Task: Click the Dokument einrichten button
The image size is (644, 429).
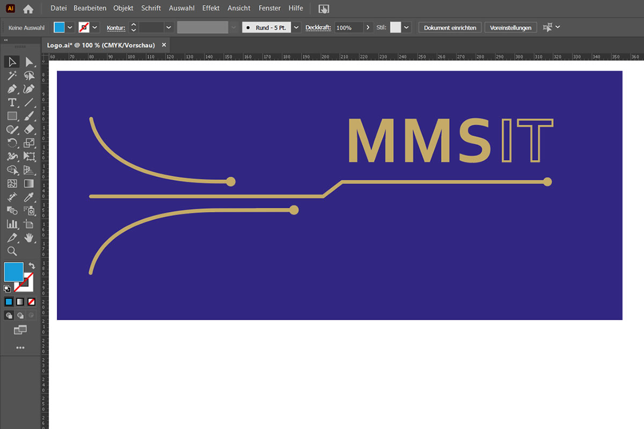Action: [x=450, y=27]
